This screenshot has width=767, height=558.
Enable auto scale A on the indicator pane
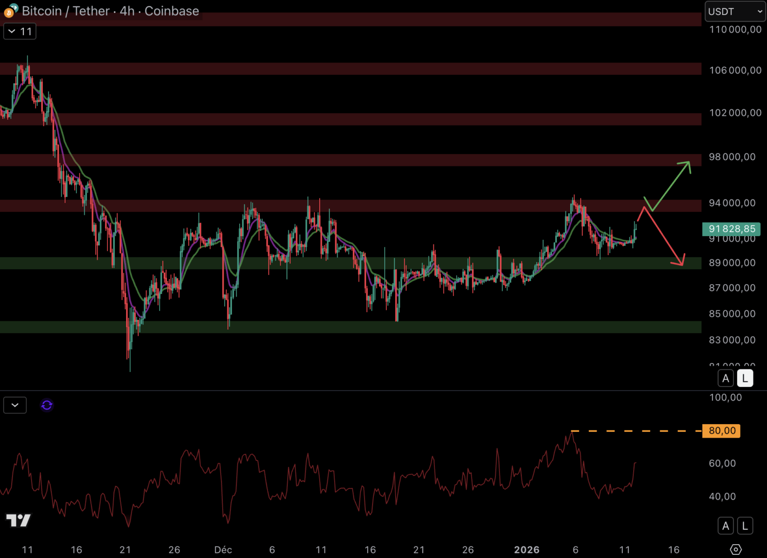(726, 526)
